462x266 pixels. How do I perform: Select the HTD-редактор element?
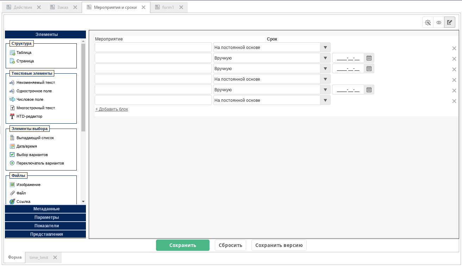click(26, 116)
